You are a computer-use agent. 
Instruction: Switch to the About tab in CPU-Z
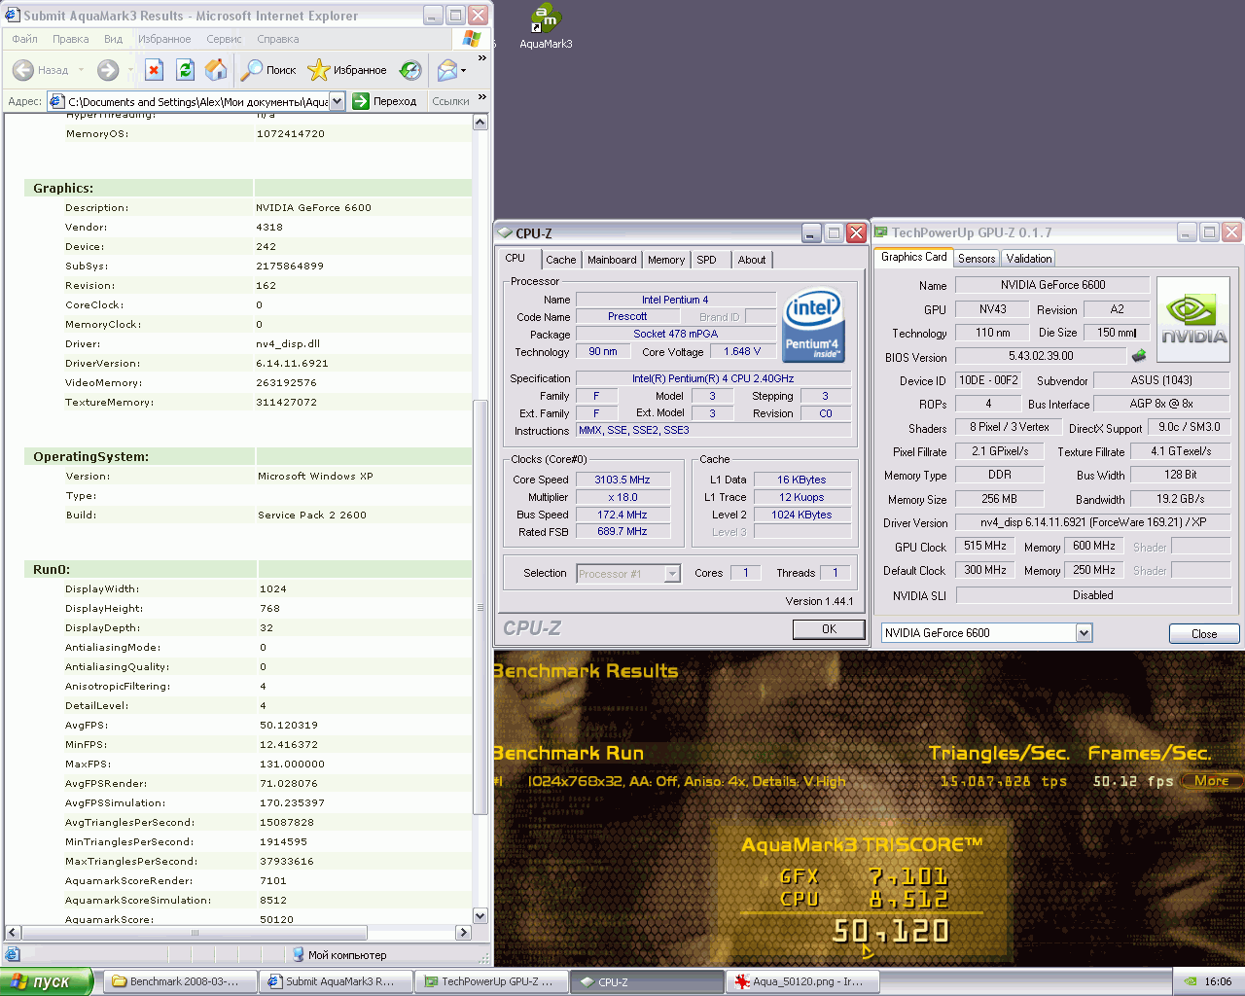click(752, 260)
